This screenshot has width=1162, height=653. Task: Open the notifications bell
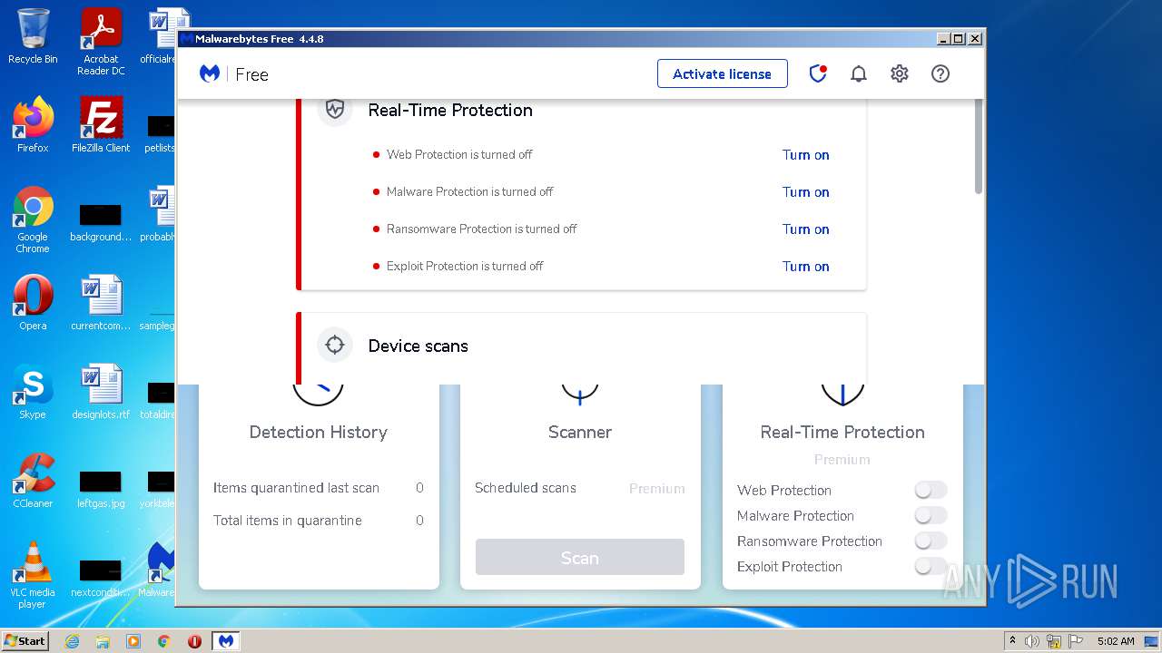click(858, 73)
